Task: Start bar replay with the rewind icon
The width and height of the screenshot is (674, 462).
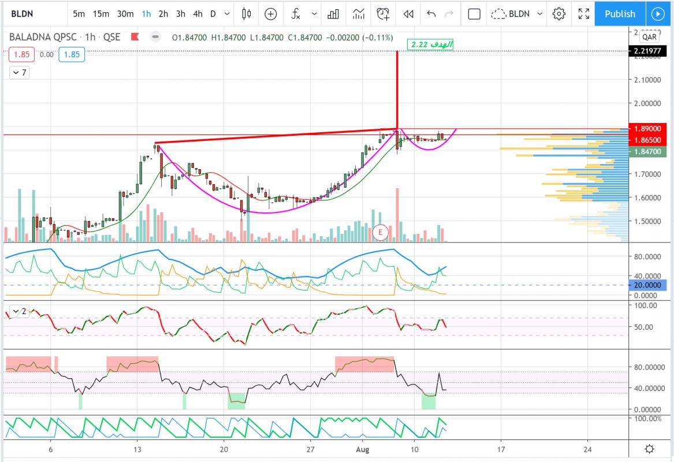Action: click(x=408, y=14)
